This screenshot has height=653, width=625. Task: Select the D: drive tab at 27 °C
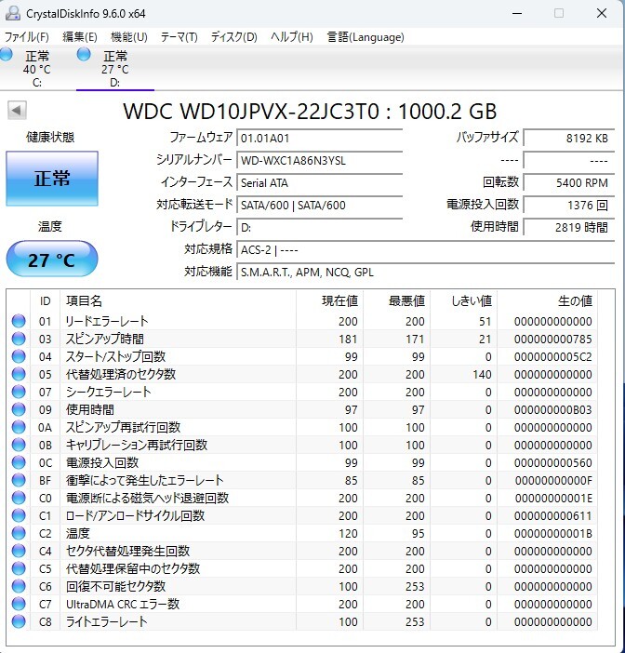(115, 68)
